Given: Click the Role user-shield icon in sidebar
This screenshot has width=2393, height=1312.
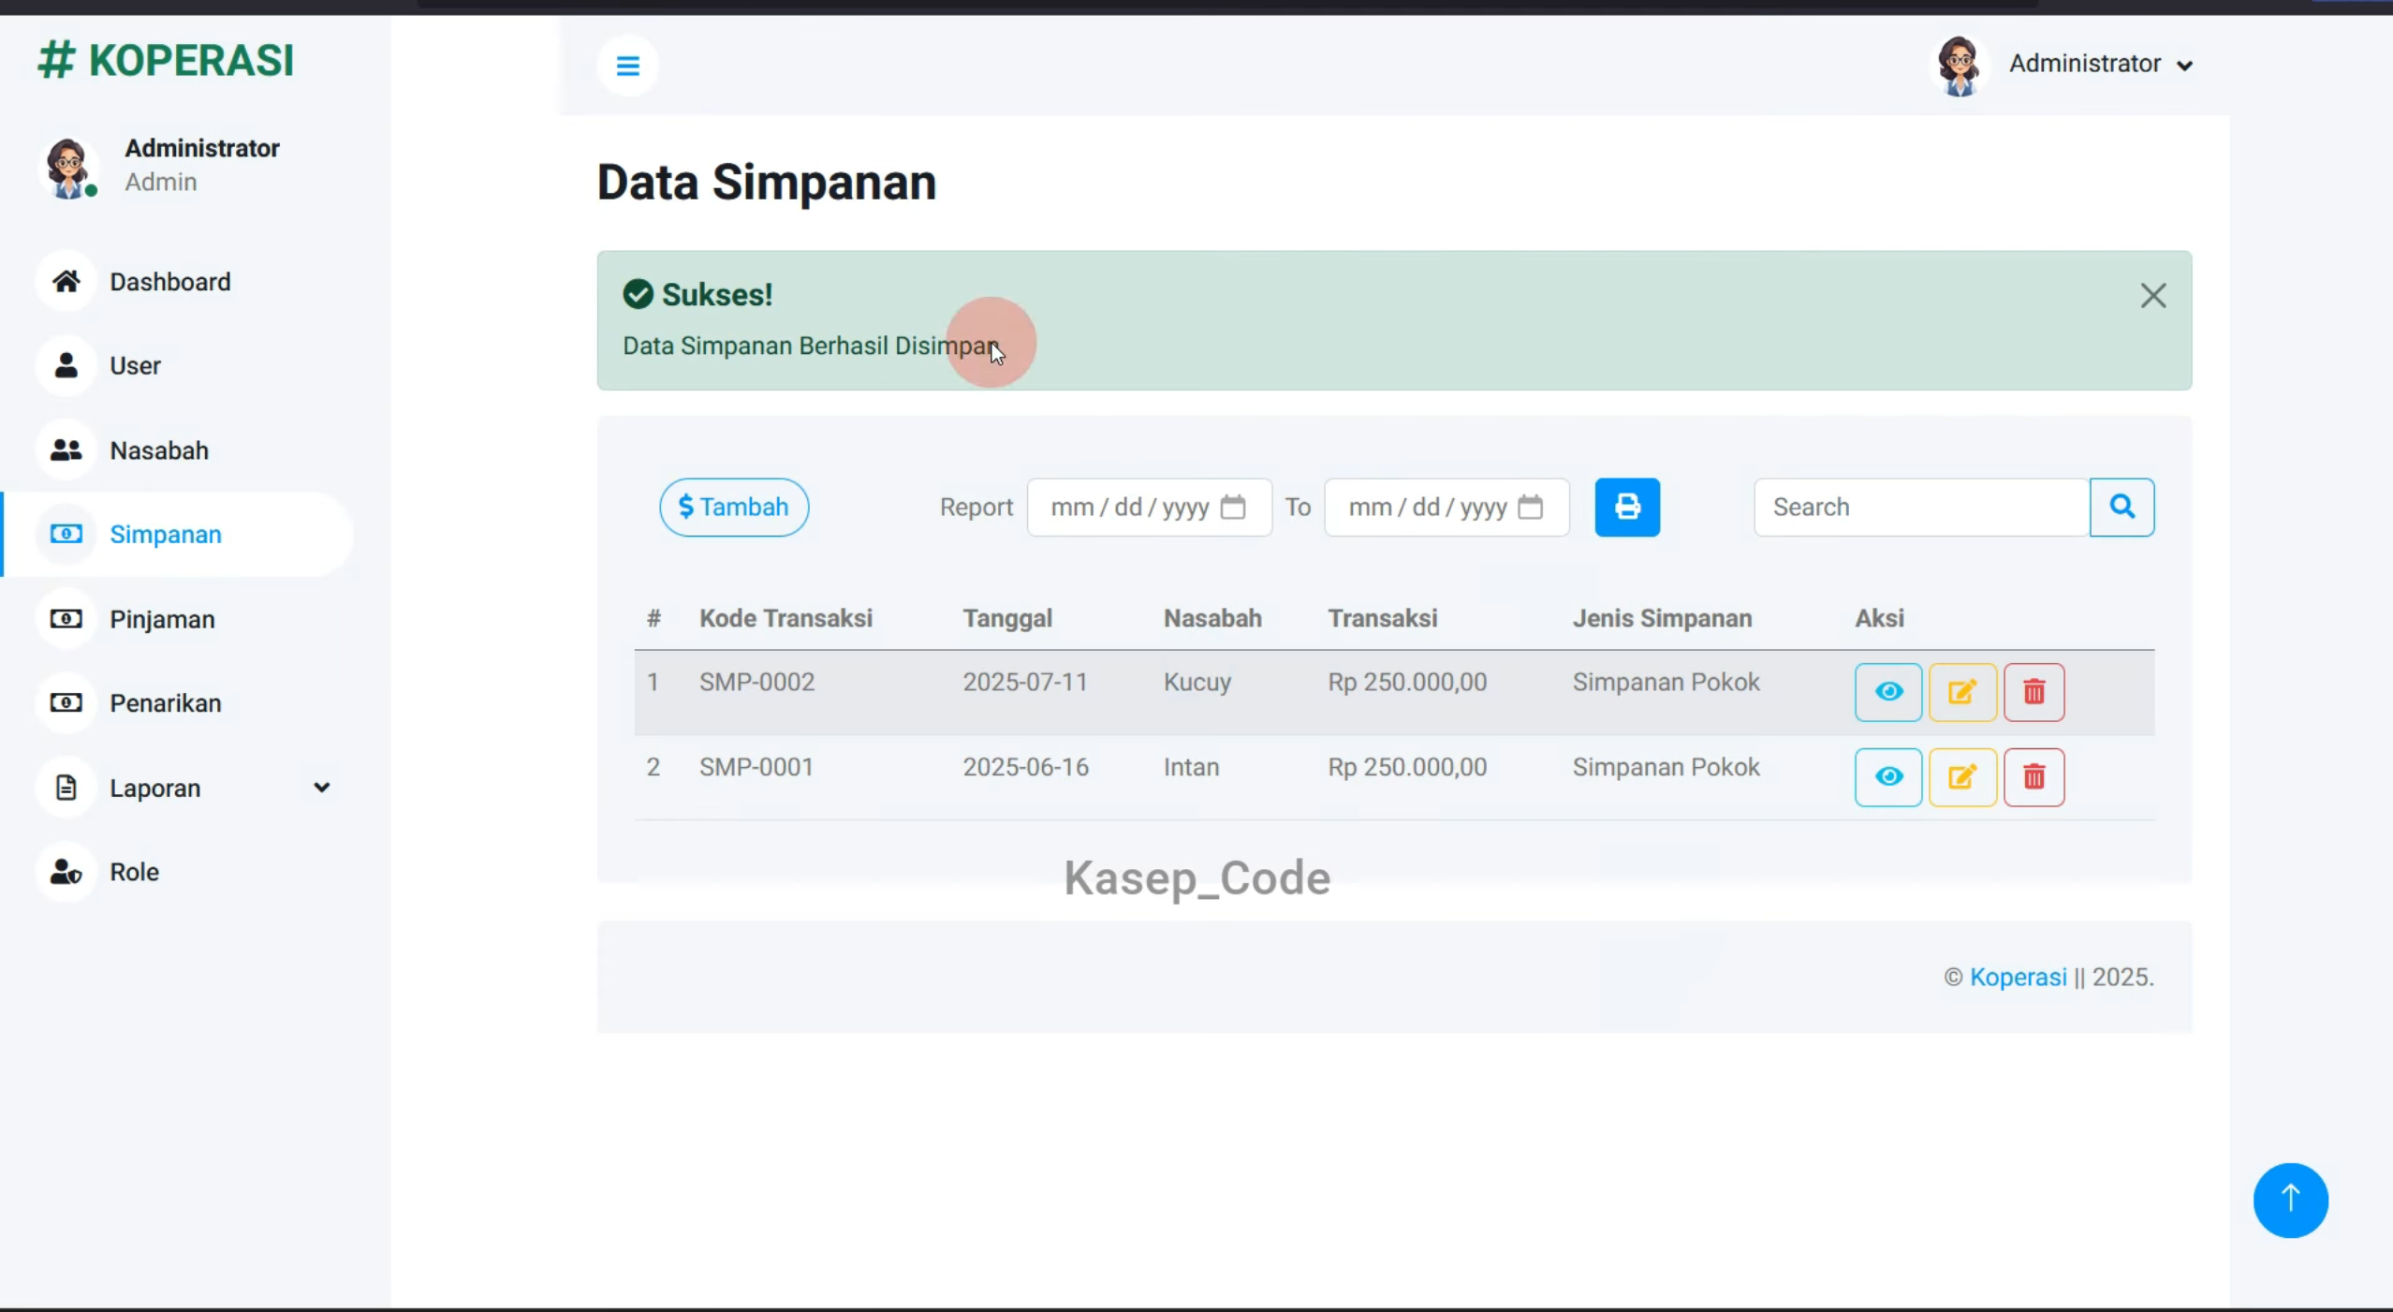Looking at the screenshot, I should coord(66,872).
